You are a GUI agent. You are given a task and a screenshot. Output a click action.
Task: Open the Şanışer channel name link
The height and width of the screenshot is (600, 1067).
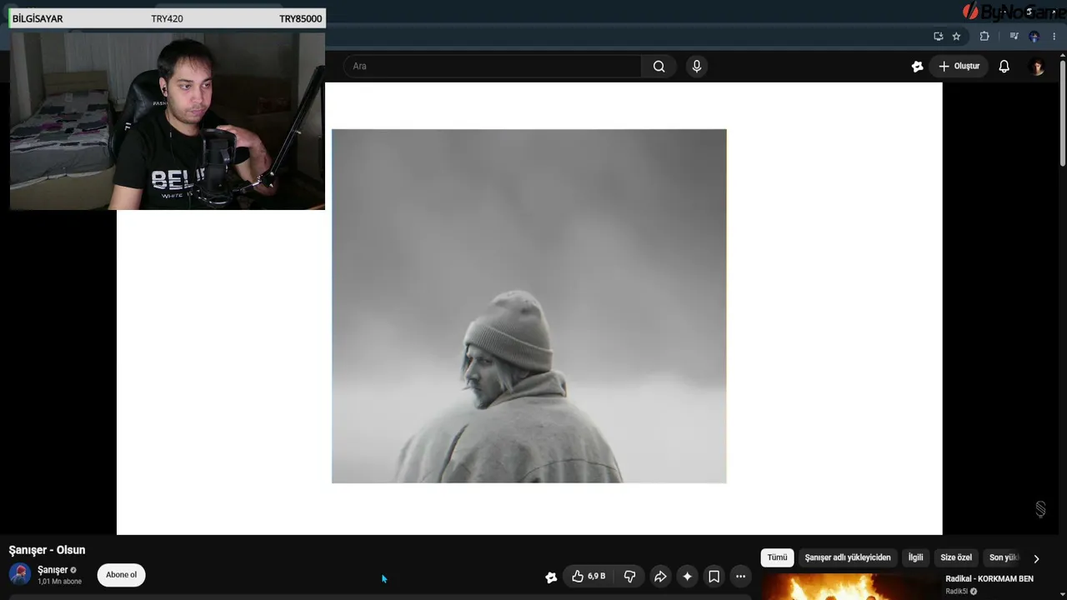coord(53,570)
